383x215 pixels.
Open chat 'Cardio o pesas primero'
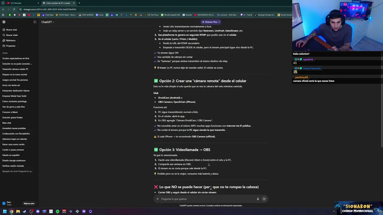point(13,150)
